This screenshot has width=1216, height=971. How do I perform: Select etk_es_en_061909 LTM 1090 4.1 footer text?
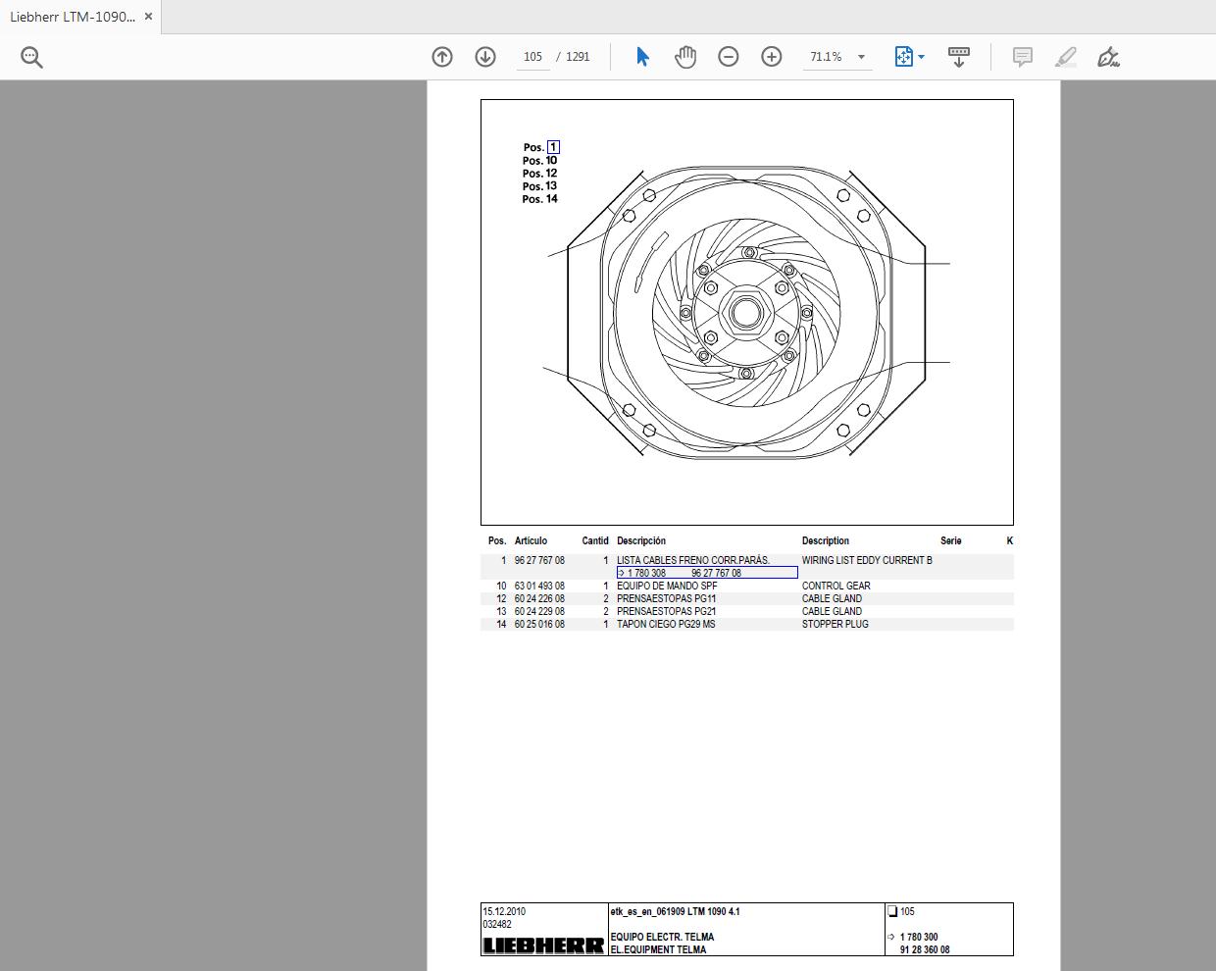[675, 911]
